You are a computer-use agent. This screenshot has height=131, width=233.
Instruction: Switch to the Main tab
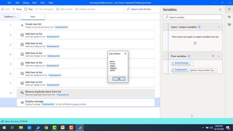pos(33,17)
